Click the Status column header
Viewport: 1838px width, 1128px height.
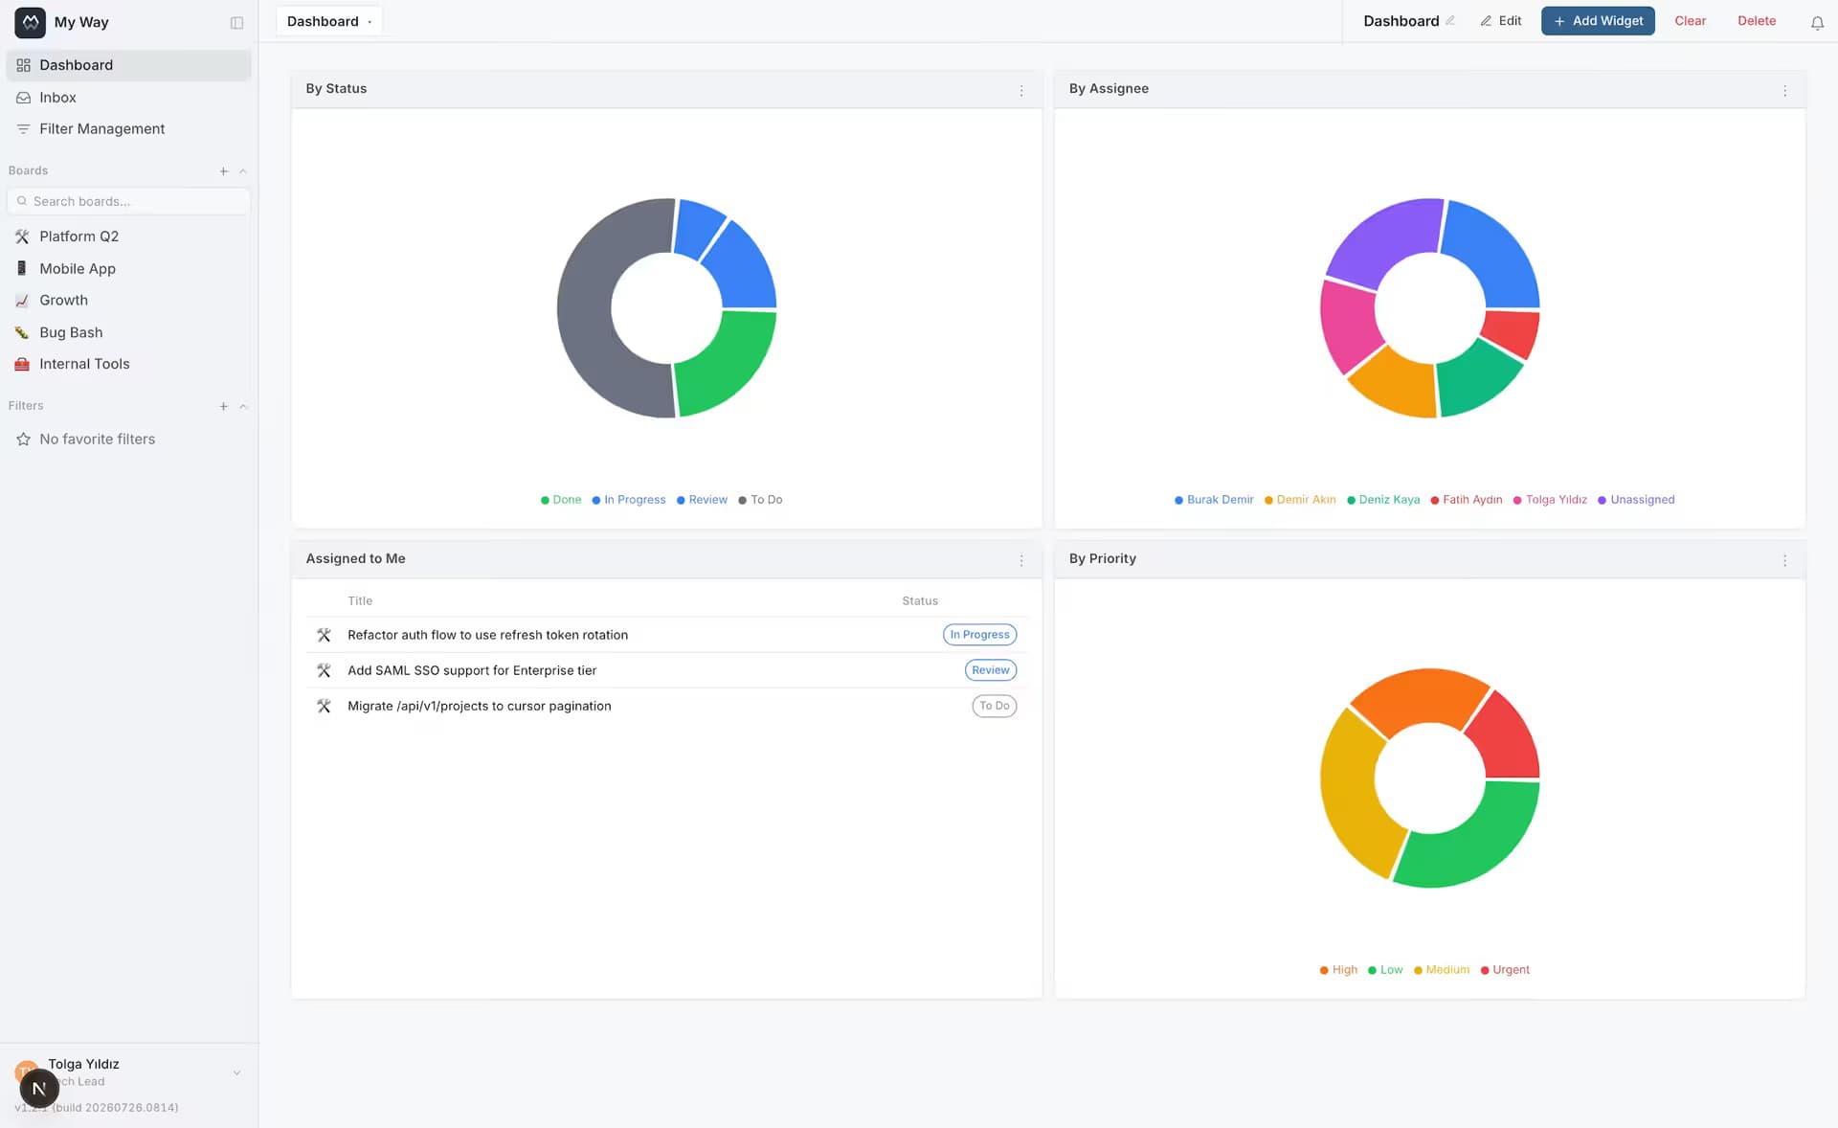click(x=919, y=601)
